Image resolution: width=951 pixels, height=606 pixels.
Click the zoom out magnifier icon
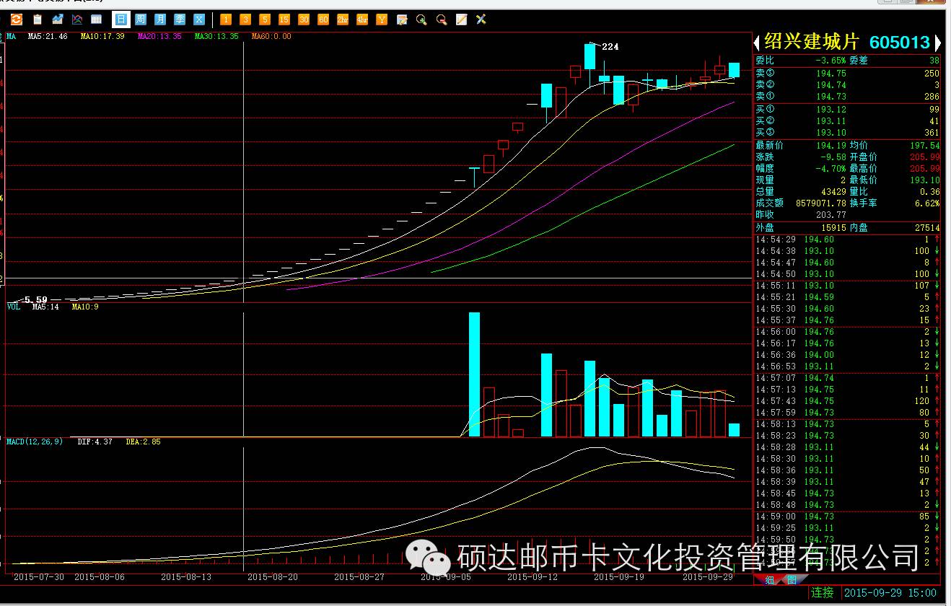pos(441,19)
